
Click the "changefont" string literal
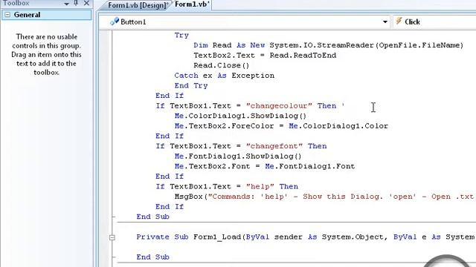(274, 146)
